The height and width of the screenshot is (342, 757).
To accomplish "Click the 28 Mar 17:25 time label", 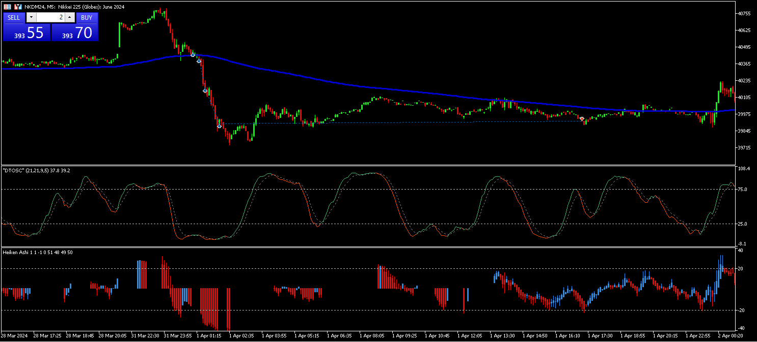I will coord(47,336).
